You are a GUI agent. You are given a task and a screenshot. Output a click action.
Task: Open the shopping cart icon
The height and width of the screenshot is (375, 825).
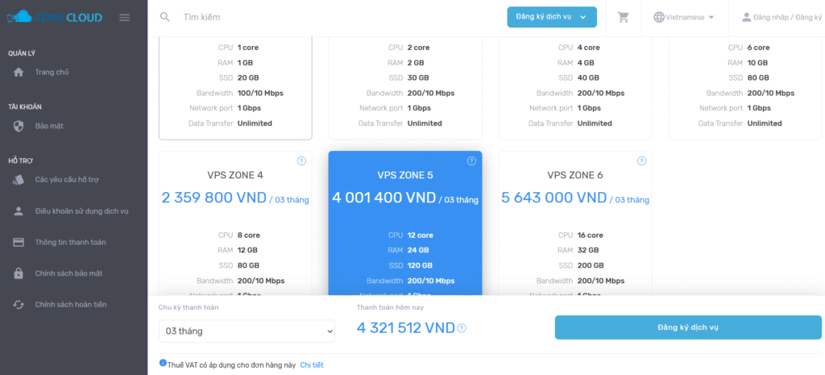tap(623, 17)
